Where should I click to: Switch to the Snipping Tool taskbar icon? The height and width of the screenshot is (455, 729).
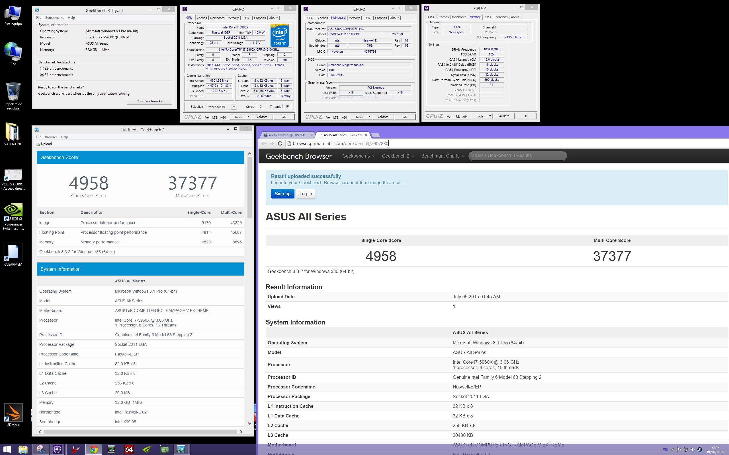pyautogui.click(x=40, y=449)
